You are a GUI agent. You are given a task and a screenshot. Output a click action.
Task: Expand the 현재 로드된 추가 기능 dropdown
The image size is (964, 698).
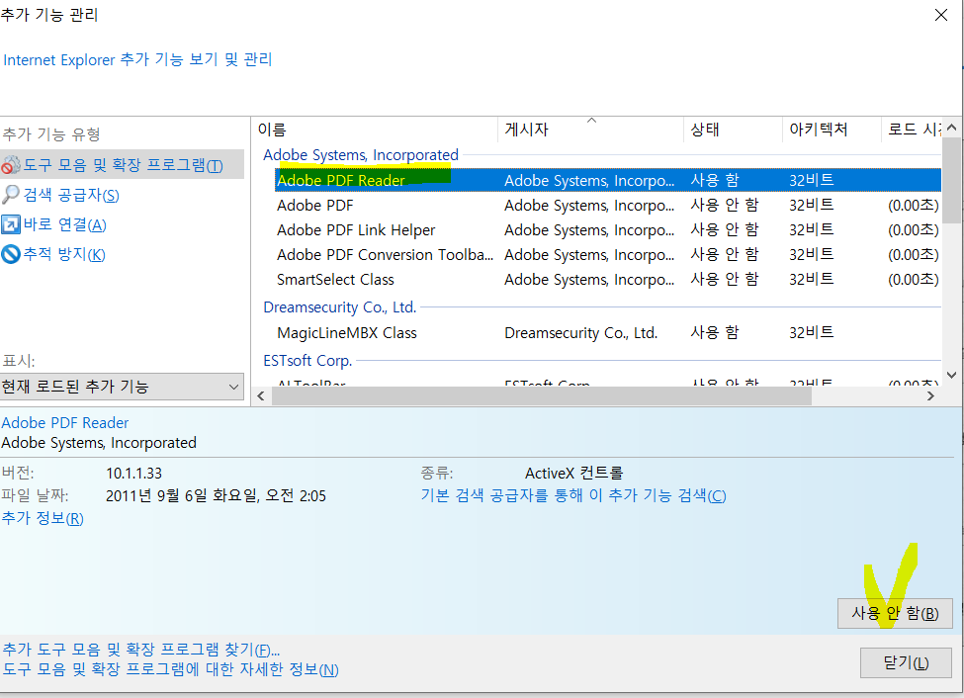click(123, 387)
